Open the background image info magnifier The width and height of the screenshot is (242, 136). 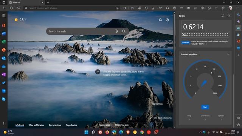[x=98, y=72]
